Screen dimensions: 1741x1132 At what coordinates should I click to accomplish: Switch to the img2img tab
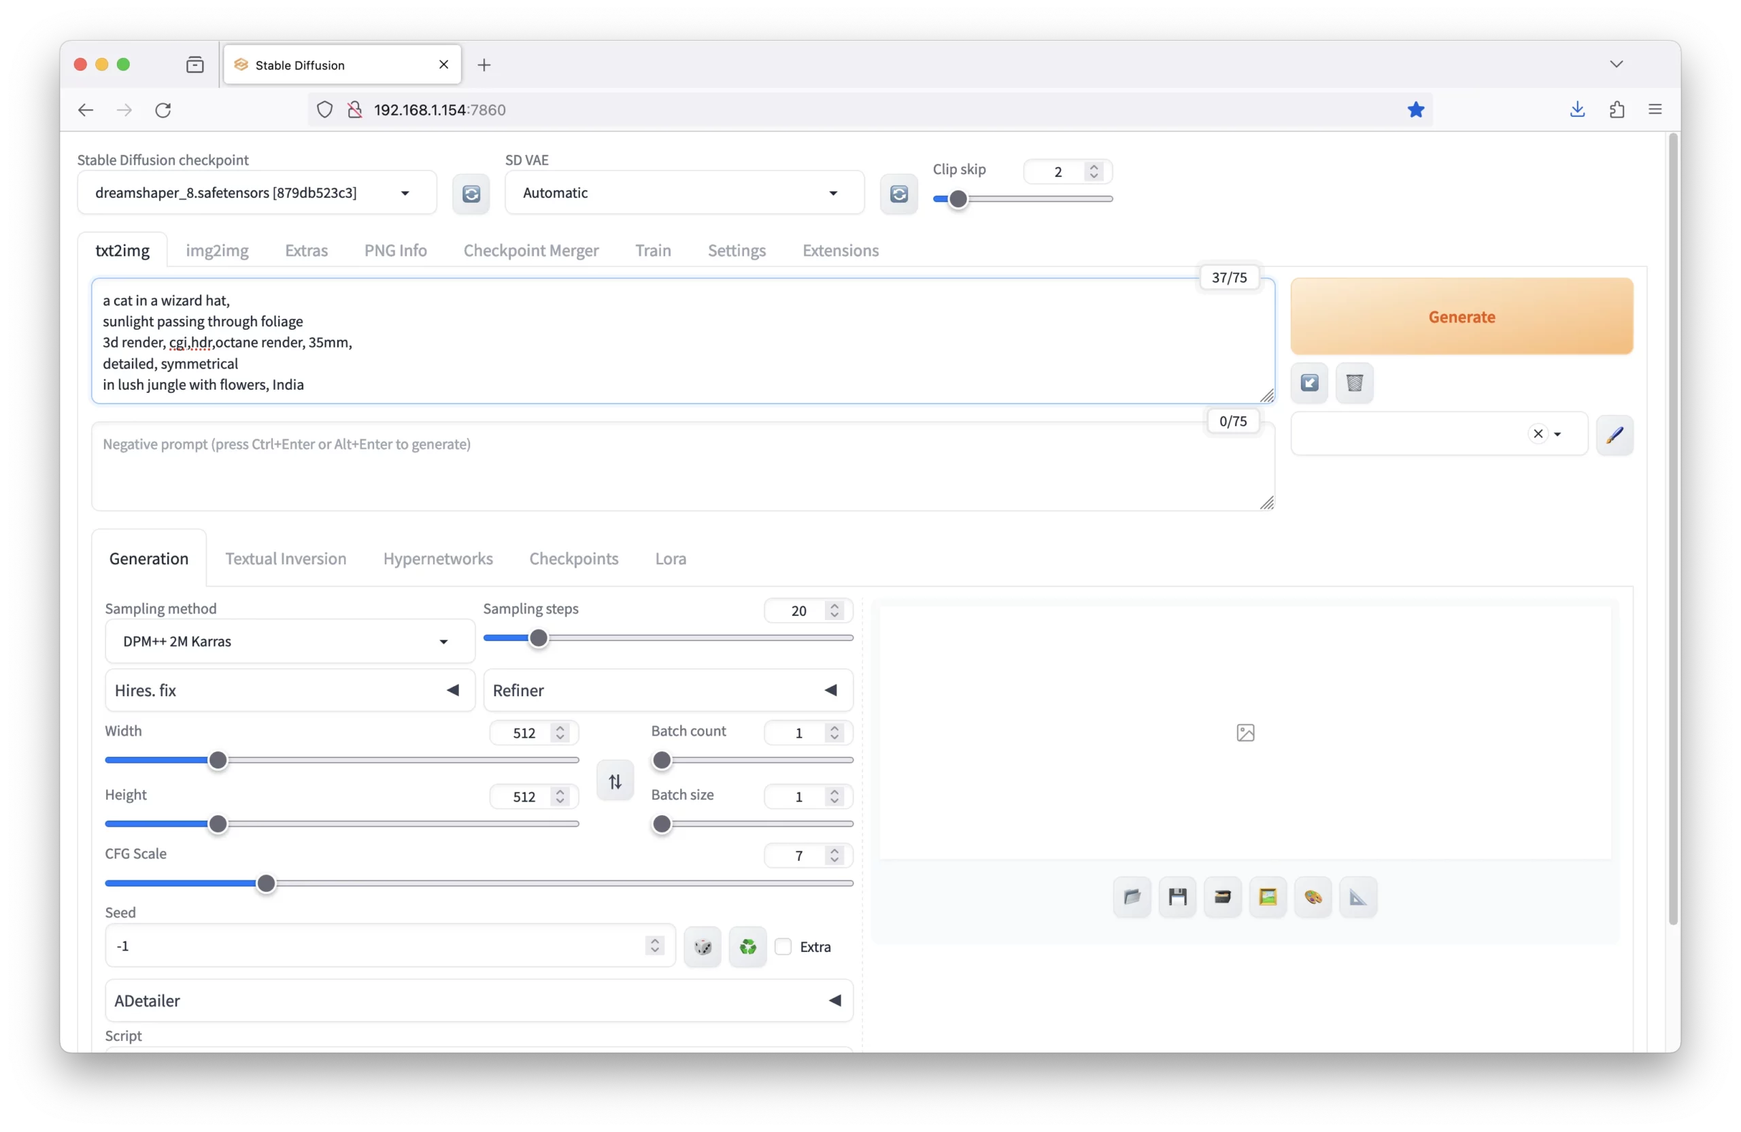(217, 250)
